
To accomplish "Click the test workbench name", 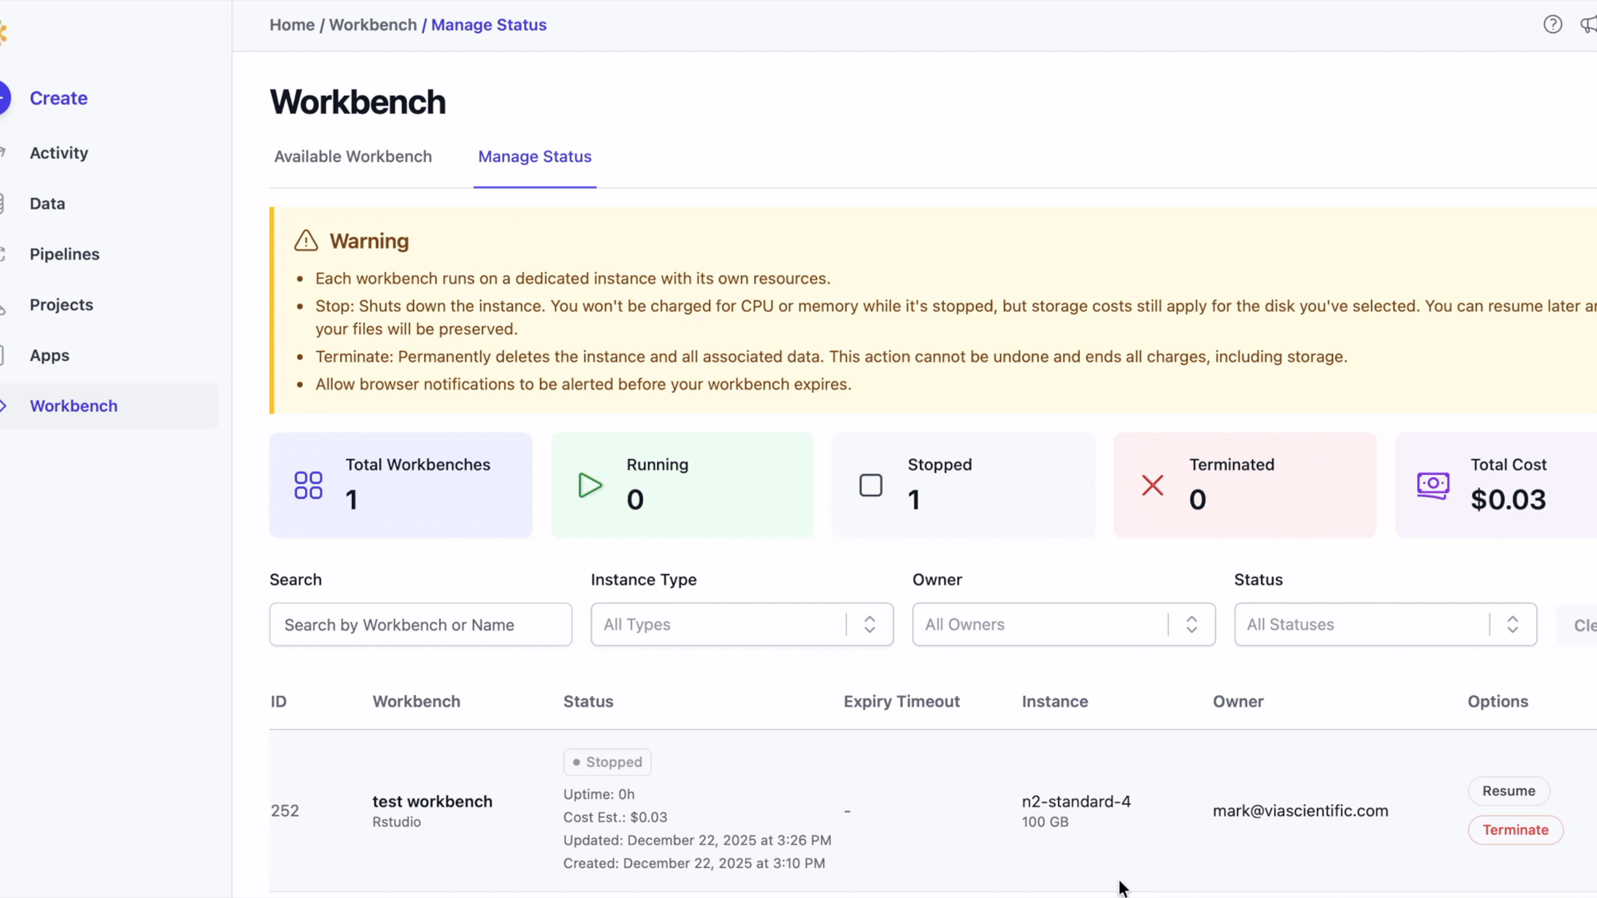I will point(432,801).
